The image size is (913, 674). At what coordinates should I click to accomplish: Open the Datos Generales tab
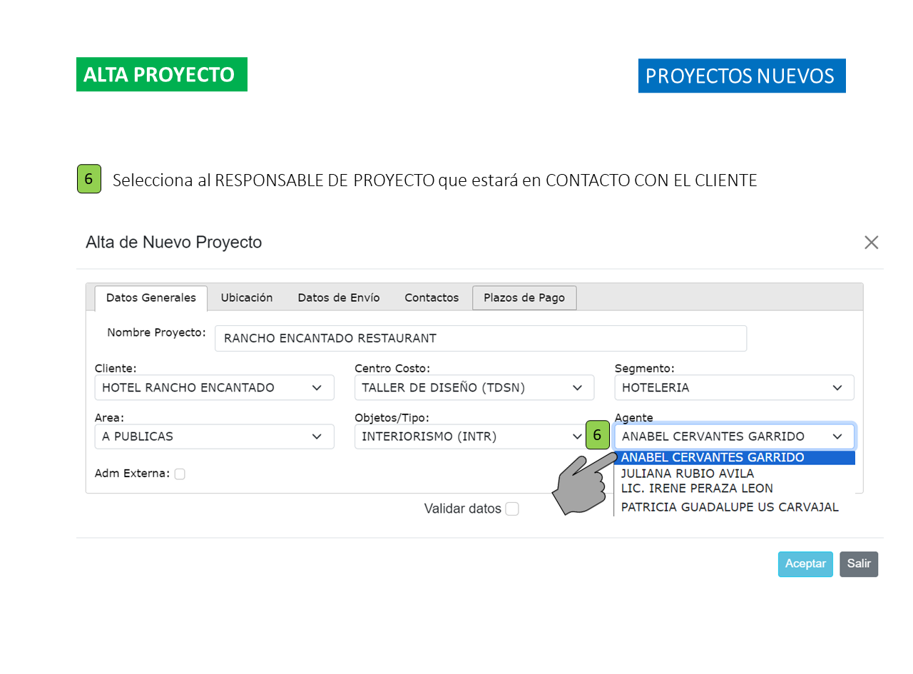pyautogui.click(x=151, y=298)
